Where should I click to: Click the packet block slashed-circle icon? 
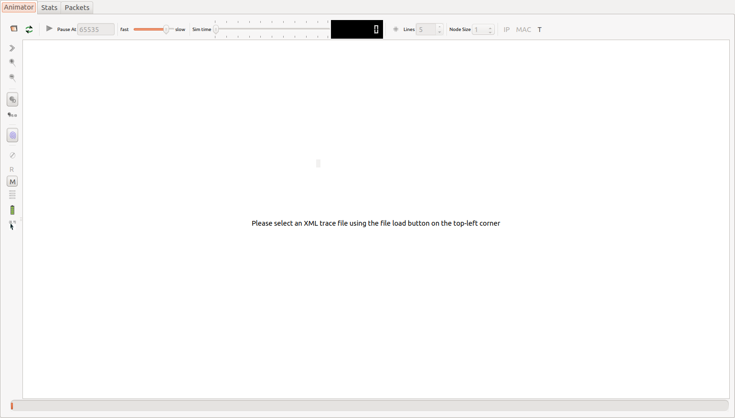(x=12, y=156)
